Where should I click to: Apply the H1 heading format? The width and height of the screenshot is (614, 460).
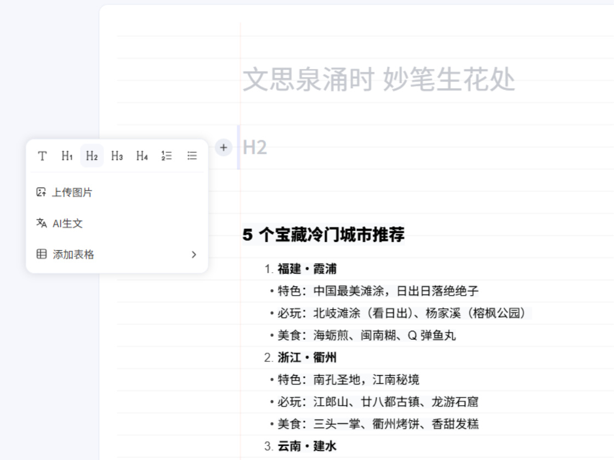coord(67,156)
